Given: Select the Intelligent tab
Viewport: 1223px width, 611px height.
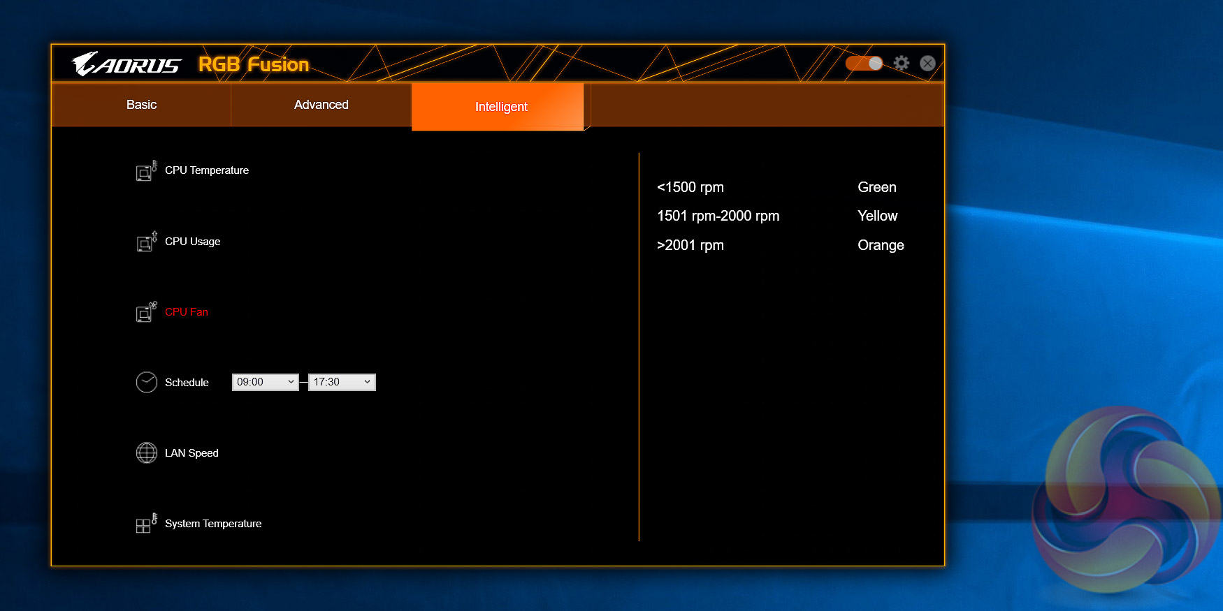Looking at the screenshot, I should point(500,107).
